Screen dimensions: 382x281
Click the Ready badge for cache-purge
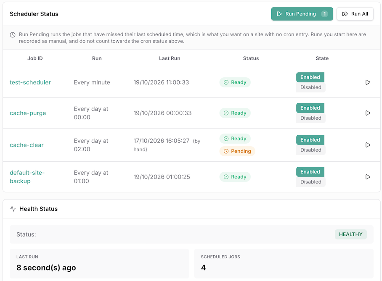[x=235, y=113]
